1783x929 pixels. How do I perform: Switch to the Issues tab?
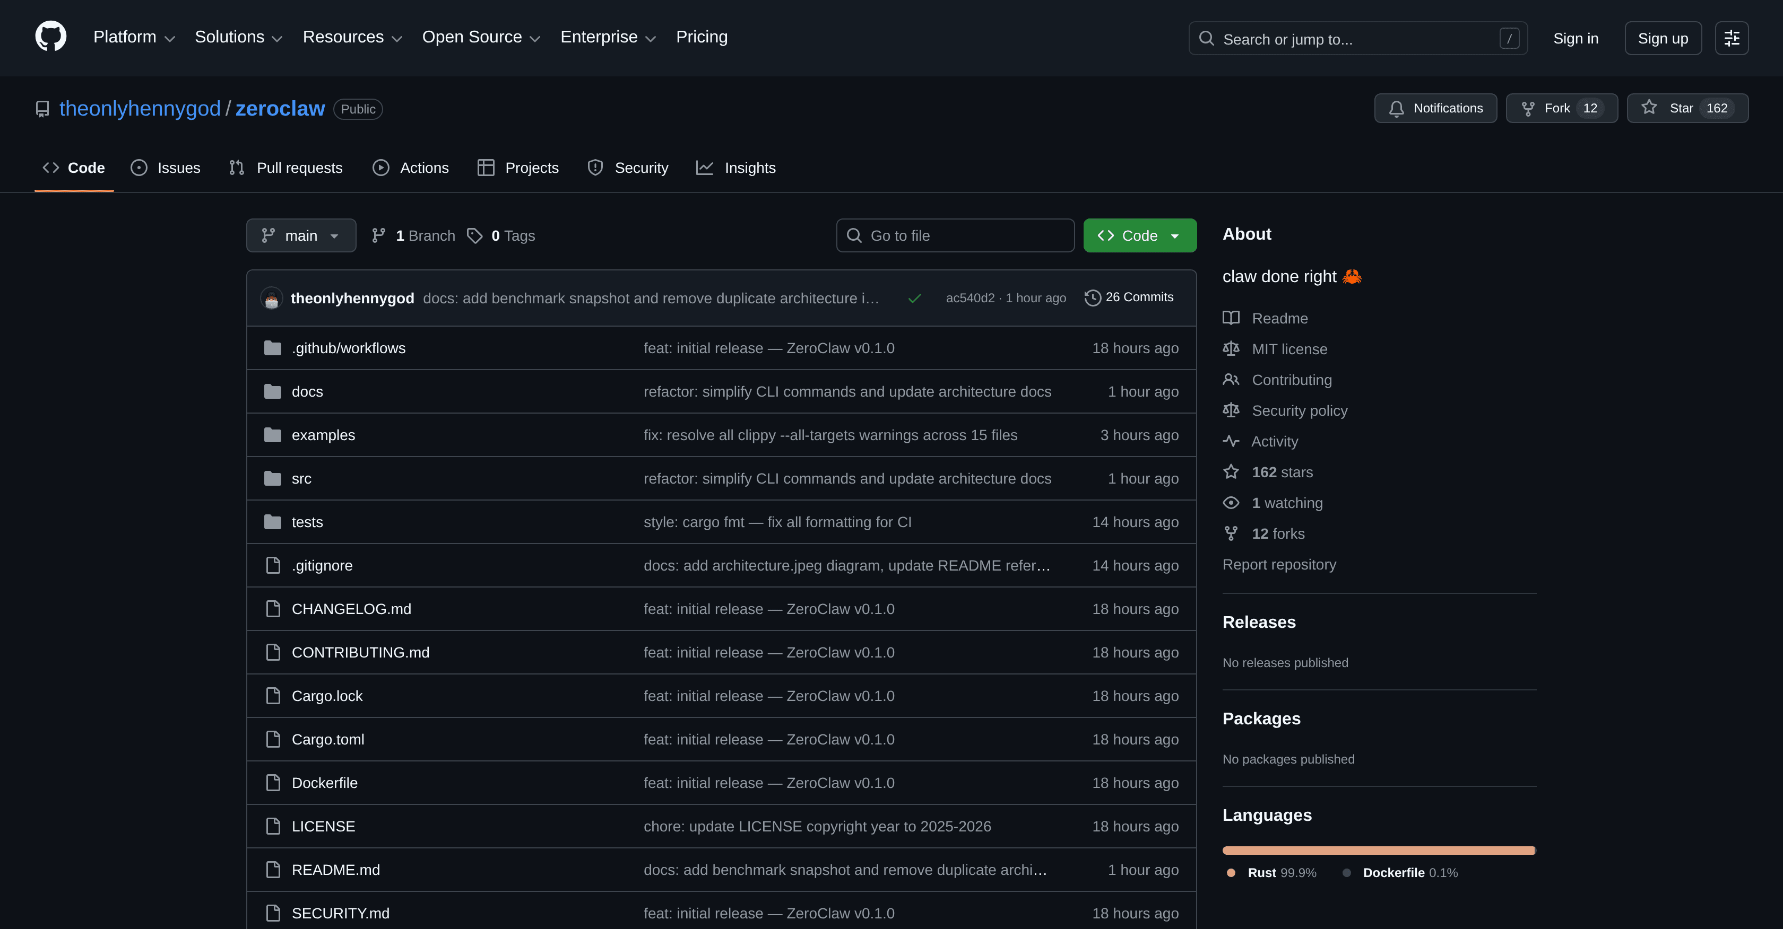point(166,168)
